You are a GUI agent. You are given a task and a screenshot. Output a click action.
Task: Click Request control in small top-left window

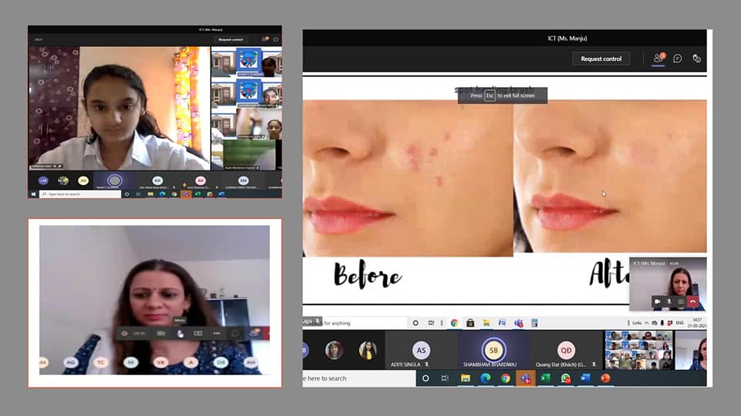231,39
